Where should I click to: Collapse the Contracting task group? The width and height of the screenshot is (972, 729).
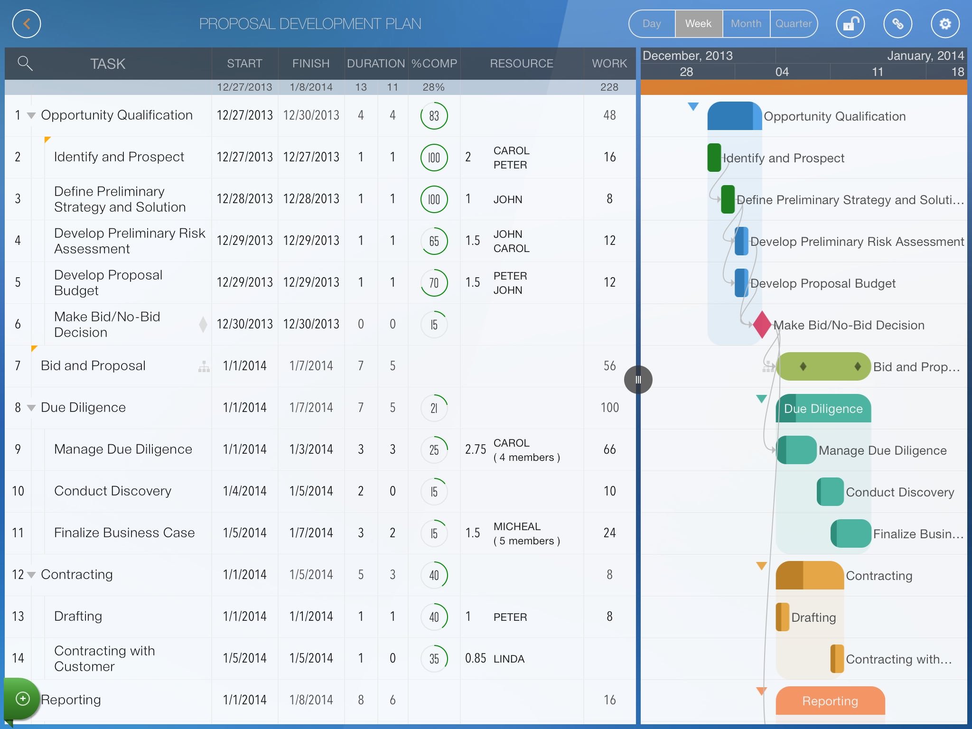pyautogui.click(x=31, y=575)
